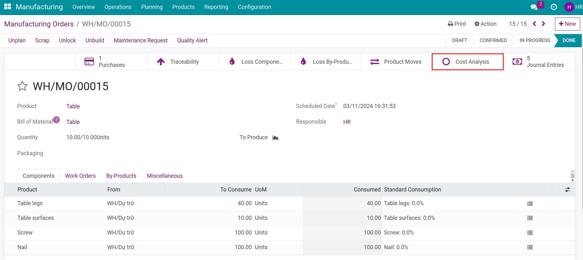Open Product Moves button
The height and width of the screenshot is (260, 583).
click(396, 61)
